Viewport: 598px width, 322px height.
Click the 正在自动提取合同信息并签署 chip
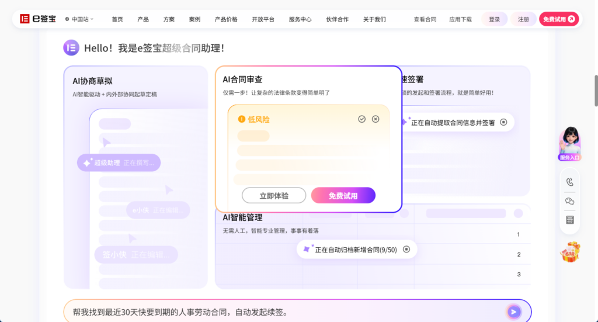click(457, 122)
